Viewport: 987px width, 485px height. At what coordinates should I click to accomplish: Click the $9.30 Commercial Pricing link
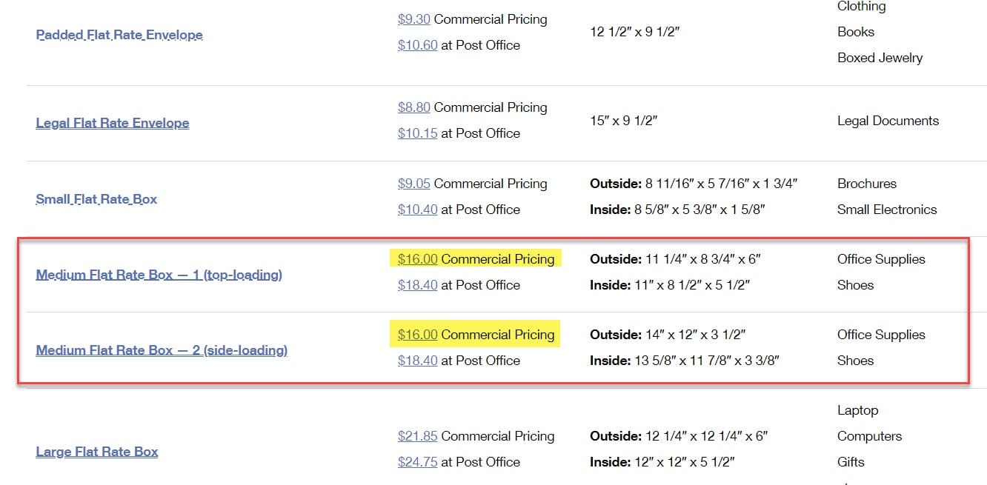click(x=413, y=19)
